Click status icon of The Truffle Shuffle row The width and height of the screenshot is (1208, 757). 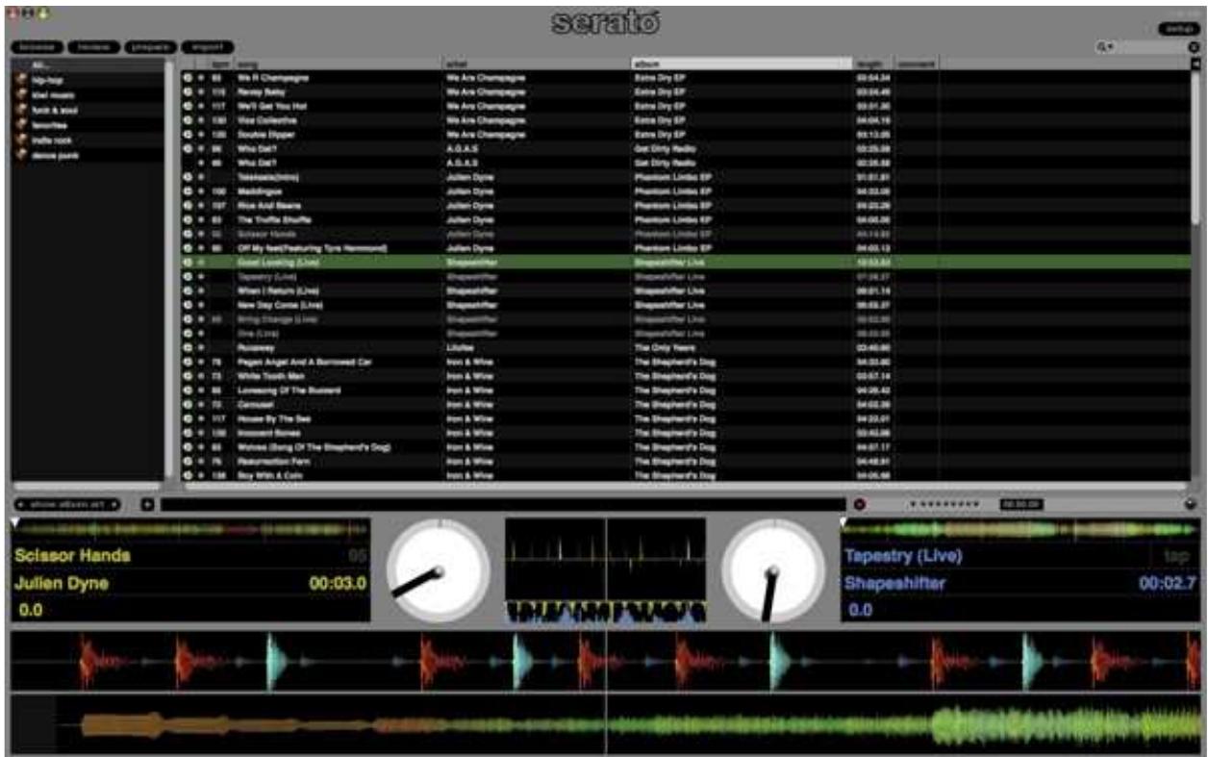pos(188,219)
